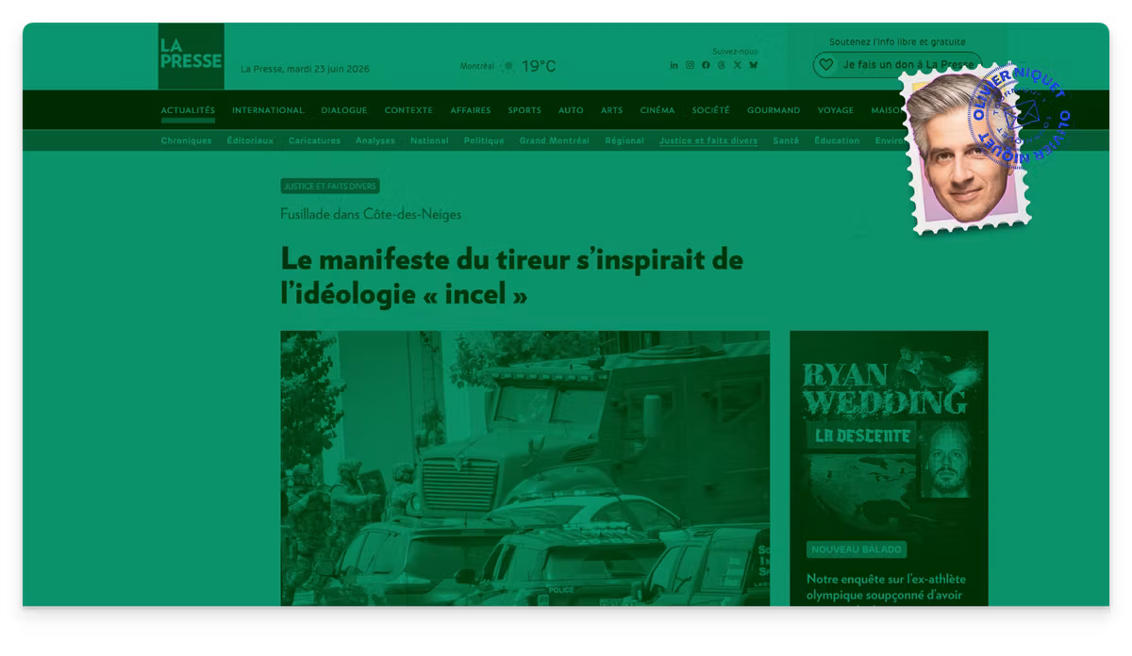
Task: Open the police armoured vehicle article photo
Action: [524, 467]
